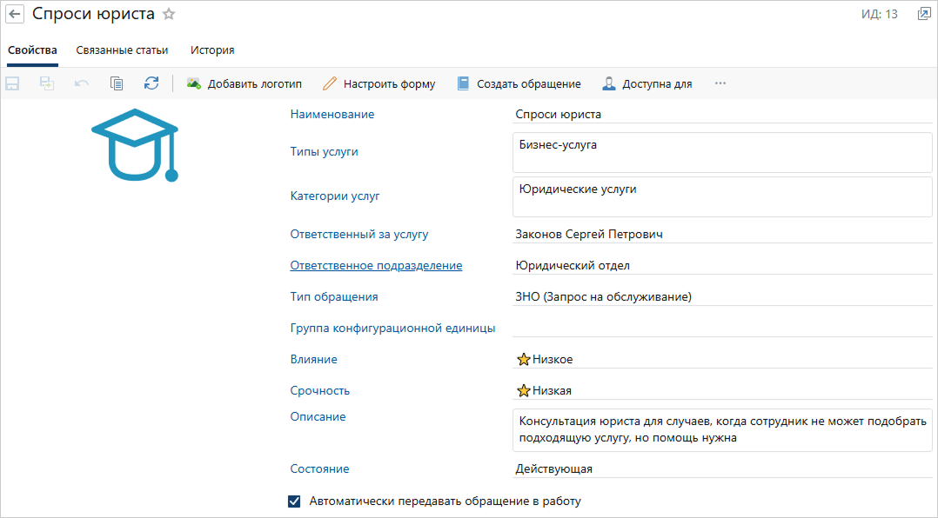Screen dimensions: 938x518
Task: Mark Спроси юриста as favorite with the star
Action: coord(169,14)
